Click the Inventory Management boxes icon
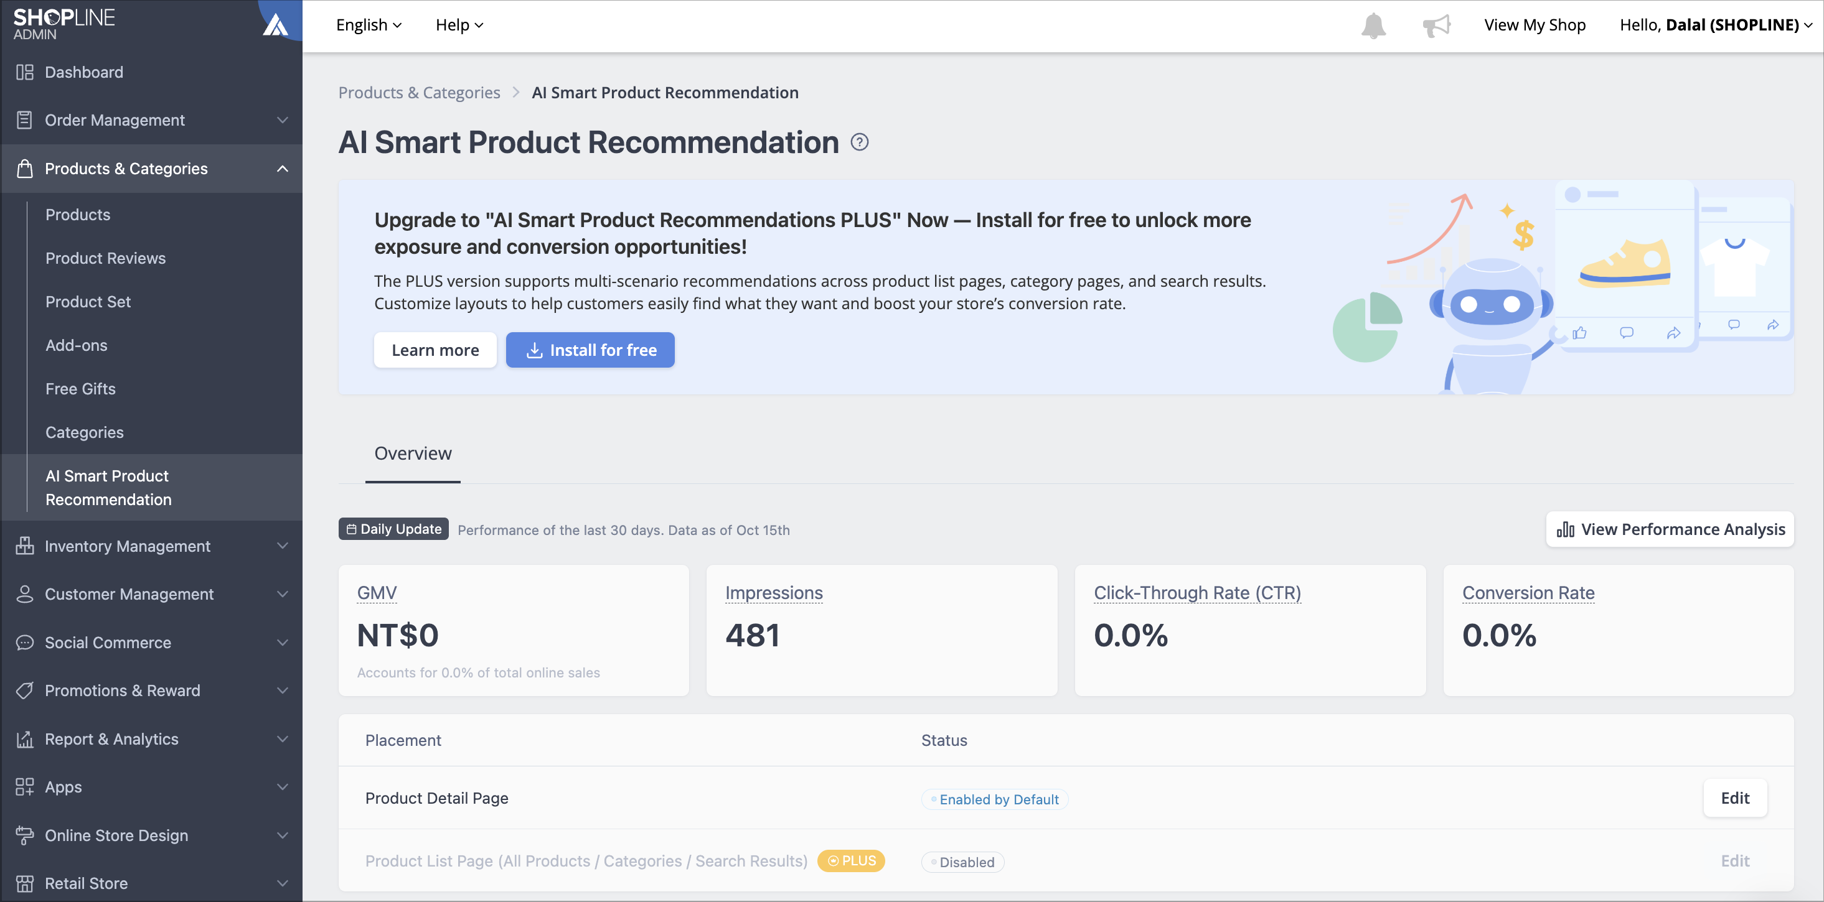 [x=25, y=546]
